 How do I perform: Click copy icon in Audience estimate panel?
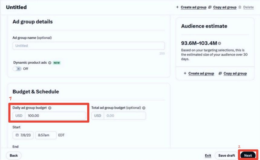pyautogui.click(x=220, y=73)
